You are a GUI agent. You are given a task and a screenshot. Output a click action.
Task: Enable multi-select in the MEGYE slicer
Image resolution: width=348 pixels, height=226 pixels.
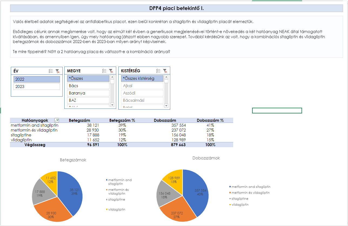[104, 71]
